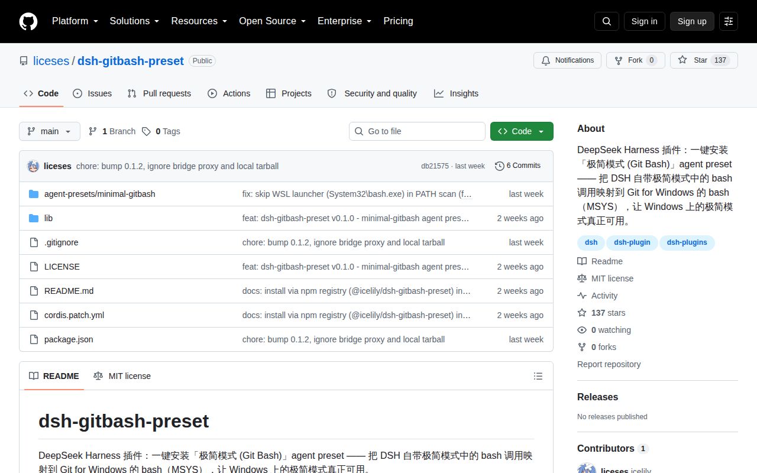View the 0 forks link
The image size is (757, 473).
[x=597, y=347]
